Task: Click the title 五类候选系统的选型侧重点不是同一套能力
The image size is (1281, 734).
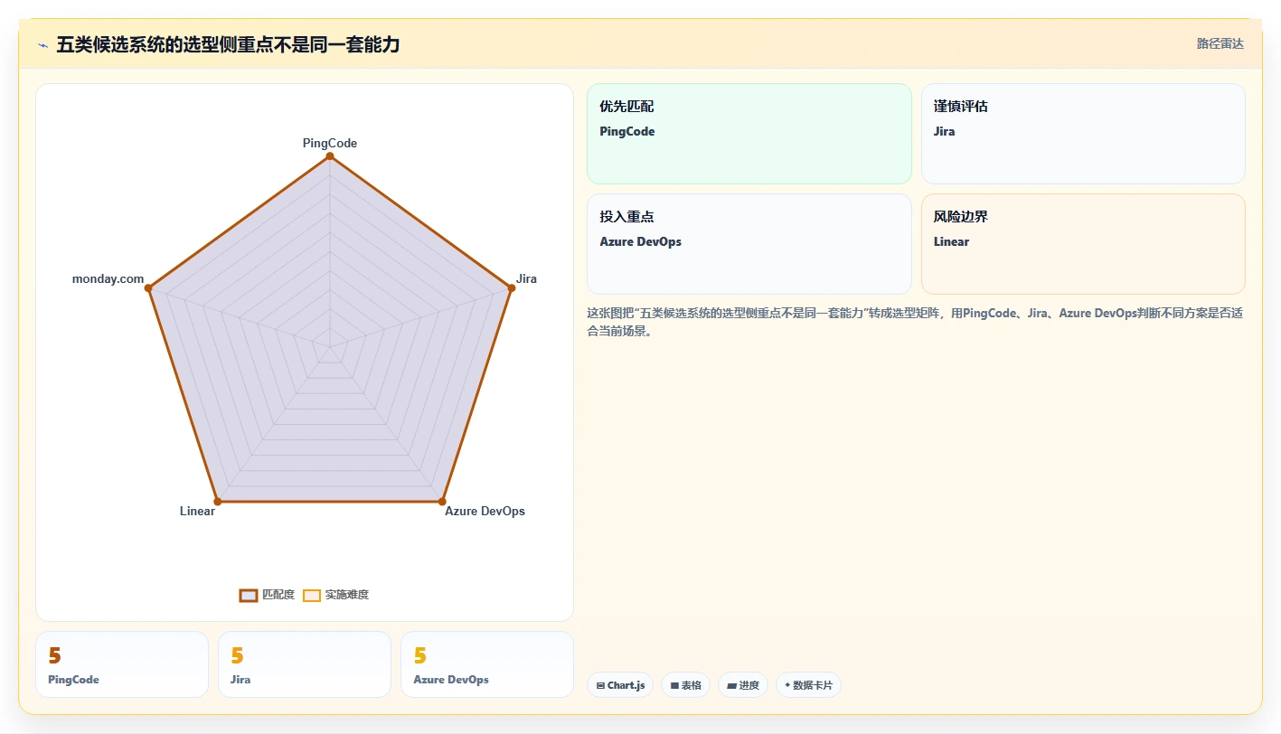Action: coord(228,44)
